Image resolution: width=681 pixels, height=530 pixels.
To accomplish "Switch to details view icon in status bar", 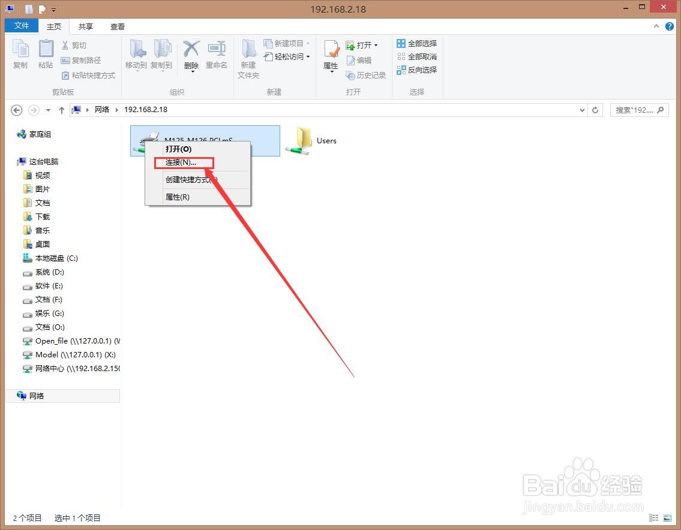I will (653, 518).
